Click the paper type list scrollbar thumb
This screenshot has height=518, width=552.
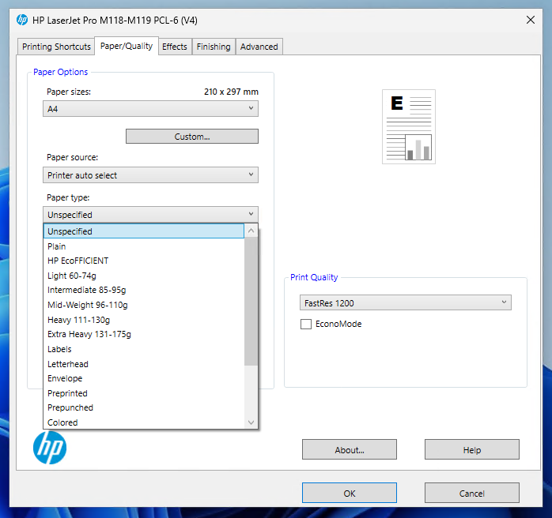[x=251, y=302]
